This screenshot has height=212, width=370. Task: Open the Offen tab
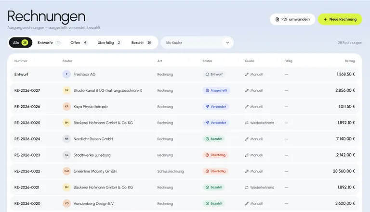pos(79,43)
